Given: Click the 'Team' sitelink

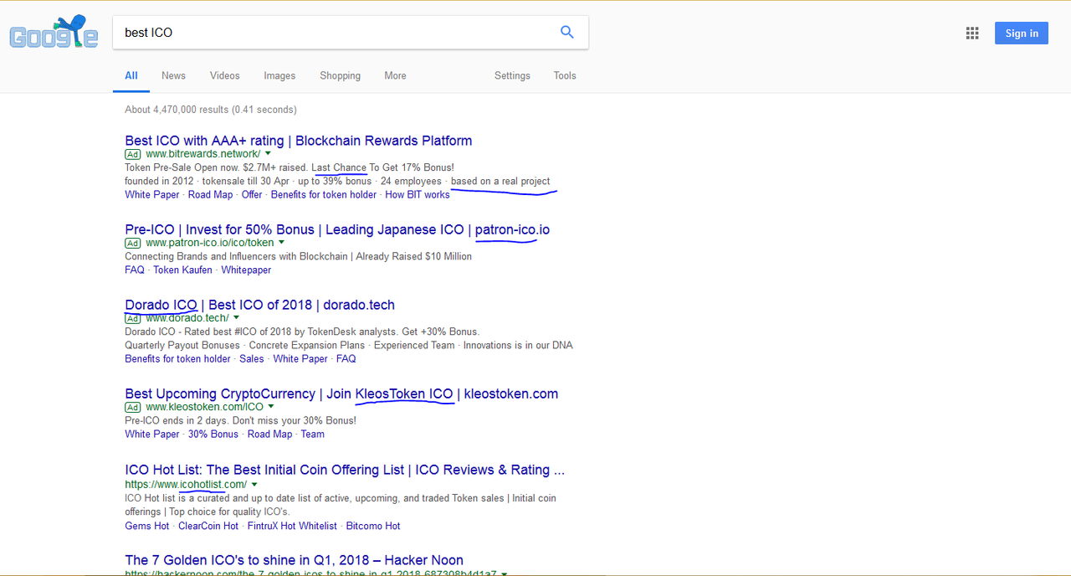Looking at the screenshot, I should click(x=313, y=434).
